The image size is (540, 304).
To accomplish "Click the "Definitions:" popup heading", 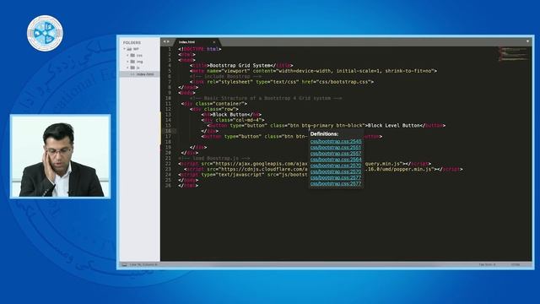I will (x=324, y=134).
